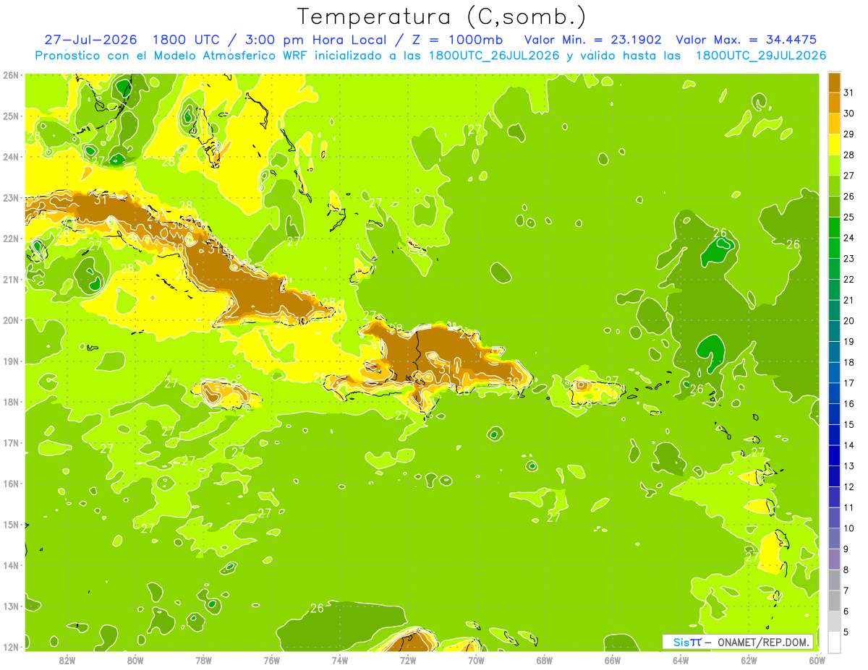Click the "21N" latitude axis label
The width and height of the screenshot is (868, 670).
point(11,279)
